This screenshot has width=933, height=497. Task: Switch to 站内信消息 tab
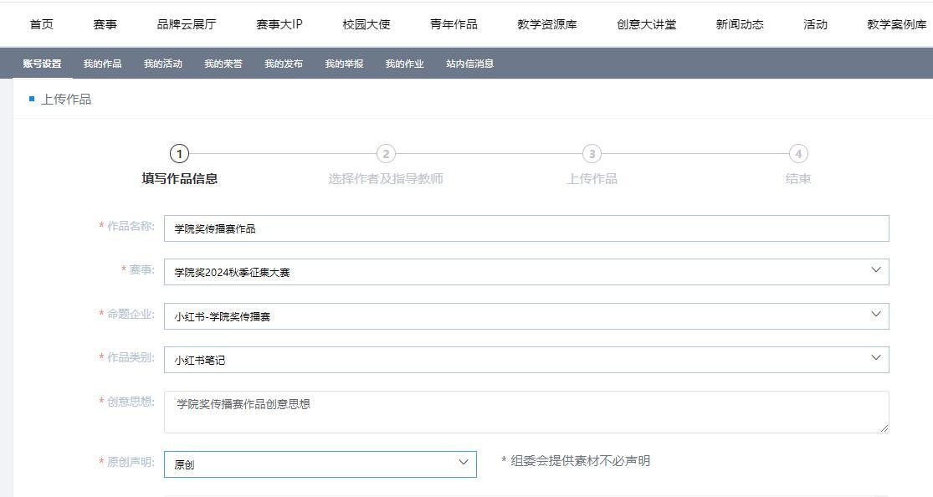(470, 64)
